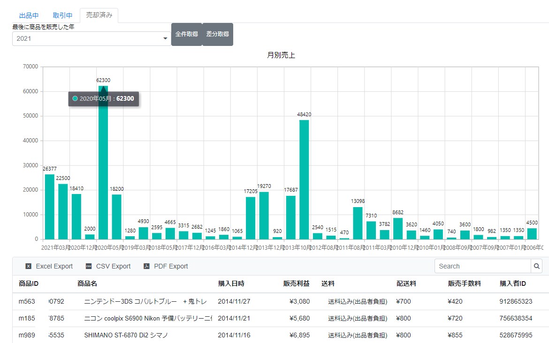Open the 出品中 tab

point(29,15)
